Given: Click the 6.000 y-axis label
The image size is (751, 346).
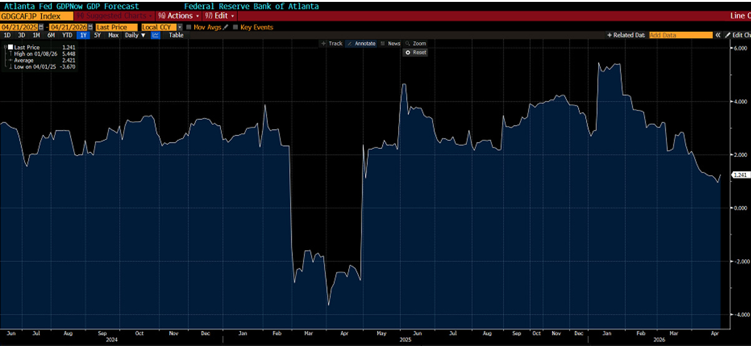Looking at the screenshot, I should tap(740, 48).
